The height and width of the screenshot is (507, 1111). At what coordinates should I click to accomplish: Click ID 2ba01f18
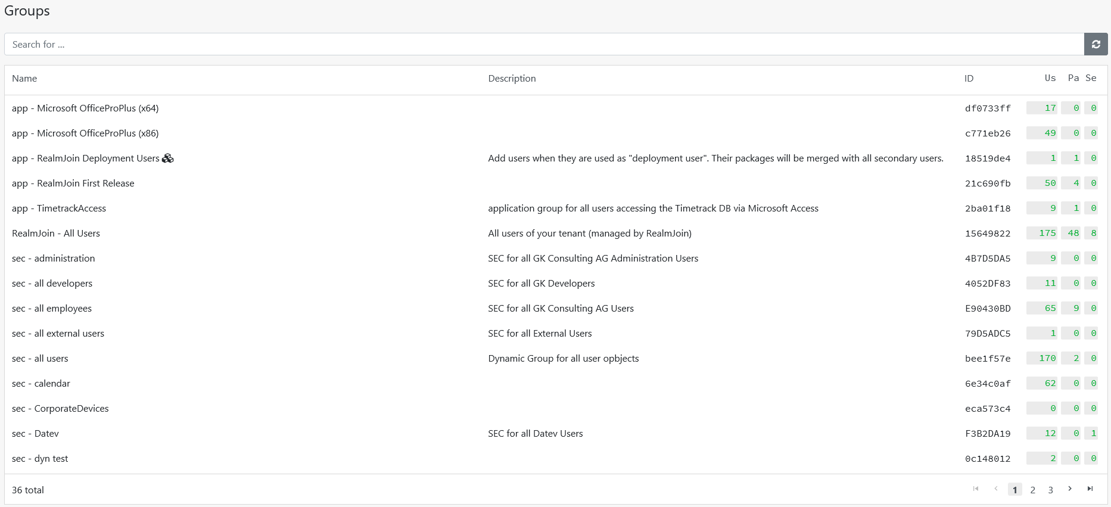pyautogui.click(x=988, y=209)
